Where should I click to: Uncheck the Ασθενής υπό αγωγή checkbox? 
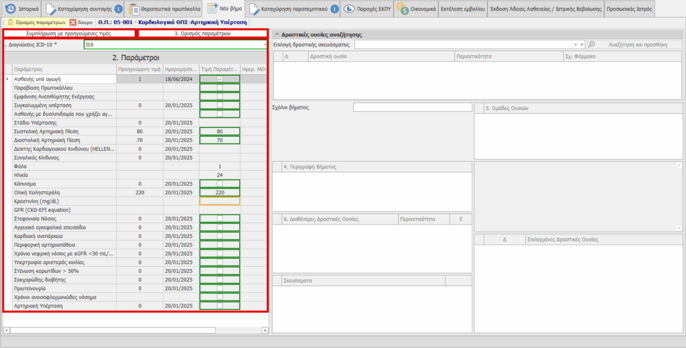[x=219, y=79]
